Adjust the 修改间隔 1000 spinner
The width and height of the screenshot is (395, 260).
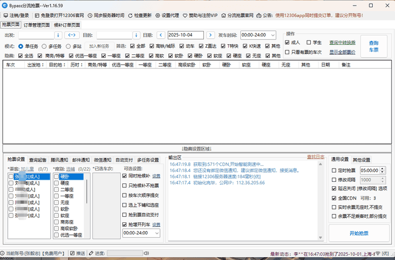click(382, 180)
